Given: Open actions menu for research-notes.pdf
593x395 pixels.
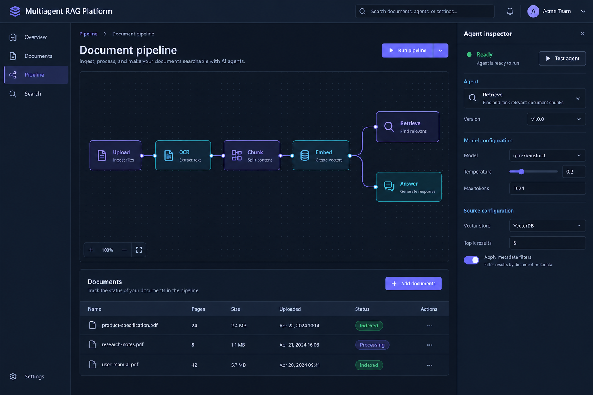Looking at the screenshot, I should [x=430, y=345].
